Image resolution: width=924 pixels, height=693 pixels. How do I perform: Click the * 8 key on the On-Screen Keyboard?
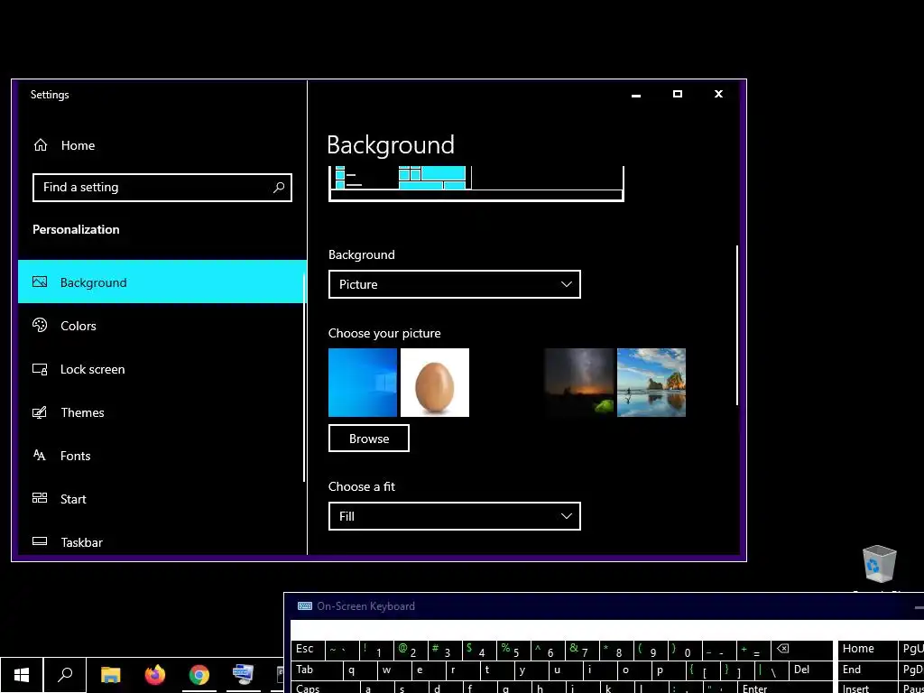(615, 650)
